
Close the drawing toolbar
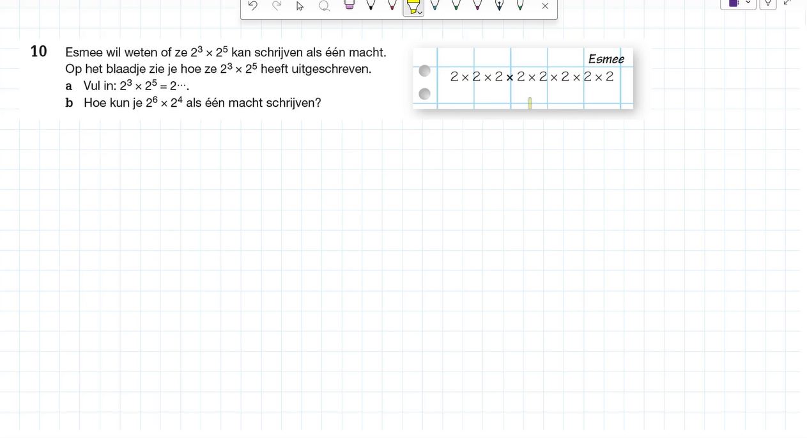(545, 6)
